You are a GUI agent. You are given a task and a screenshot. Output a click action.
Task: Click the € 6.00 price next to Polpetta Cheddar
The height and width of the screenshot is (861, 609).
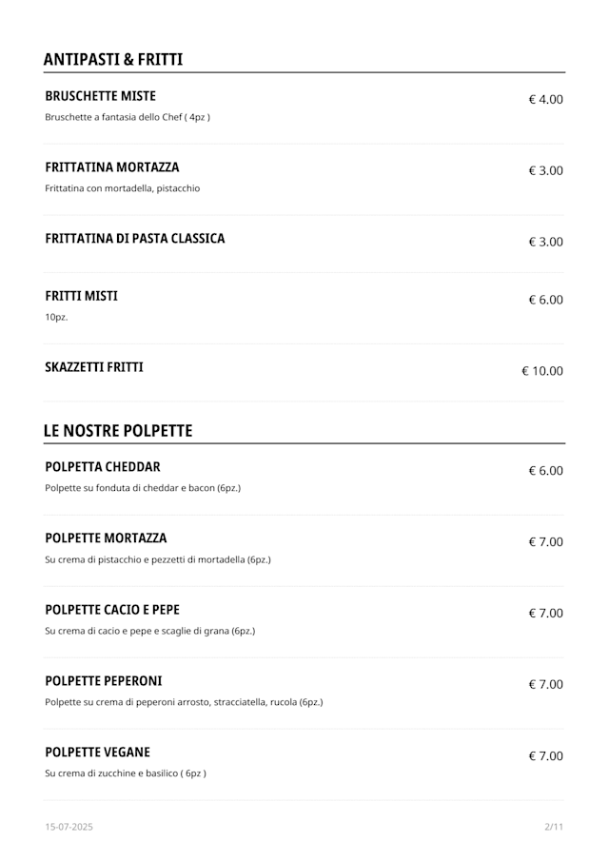click(545, 470)
